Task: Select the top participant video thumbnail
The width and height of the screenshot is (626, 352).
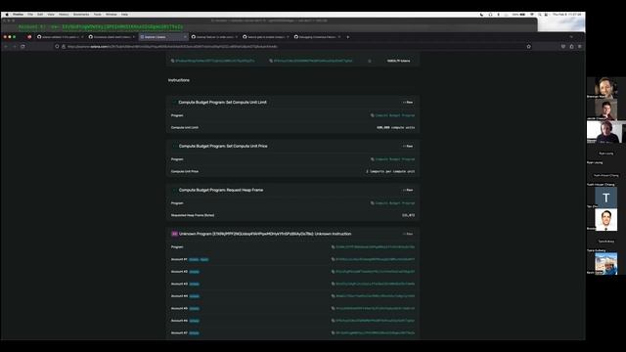Action: click(x=605, y=88)
